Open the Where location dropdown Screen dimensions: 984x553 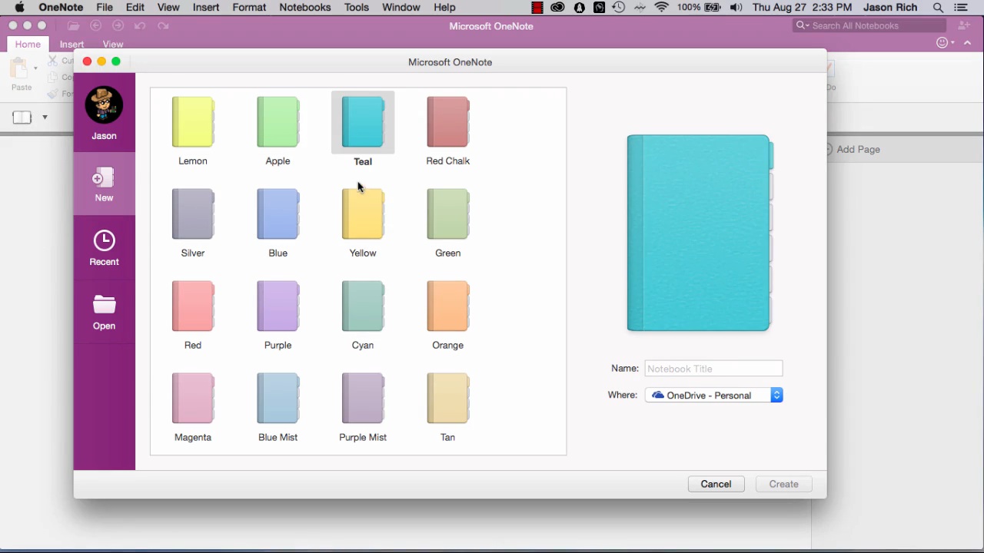pos(776,395)
